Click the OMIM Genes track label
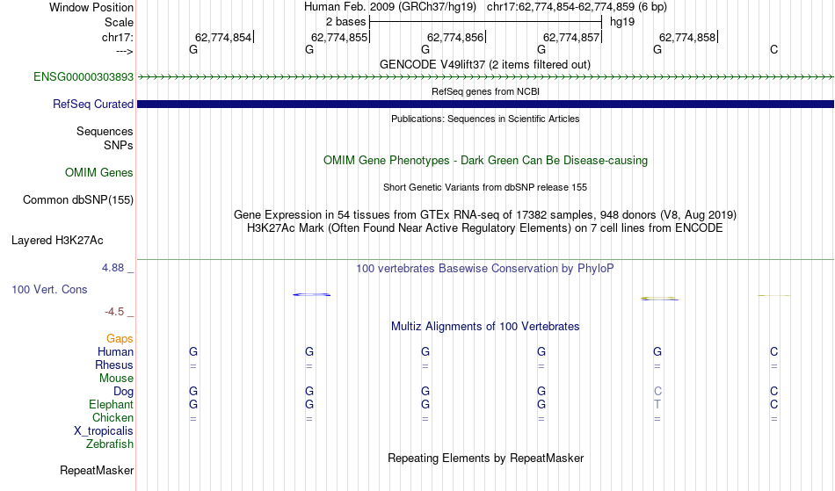Viewport: 835px width, 491px height. point(98,172)
